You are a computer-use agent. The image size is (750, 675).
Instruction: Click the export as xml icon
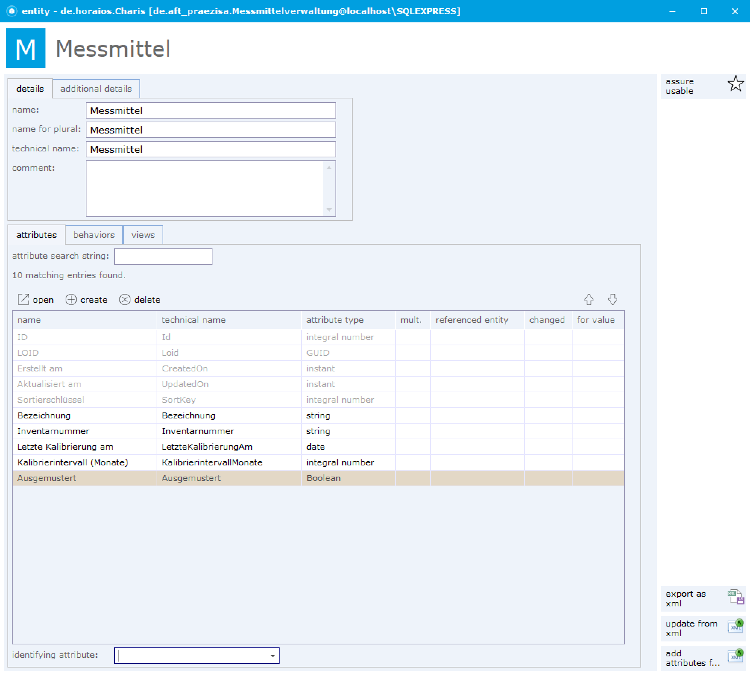(x=735, y=597)
